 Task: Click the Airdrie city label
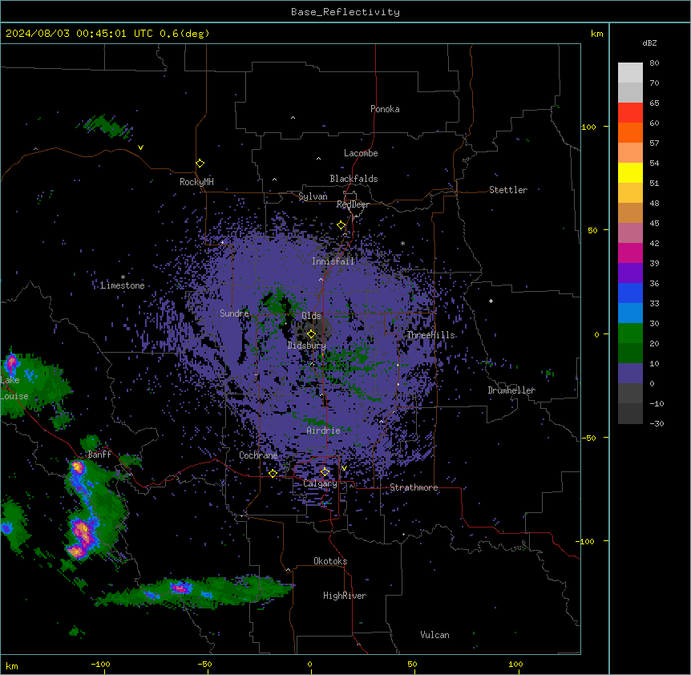click(324, 430)
